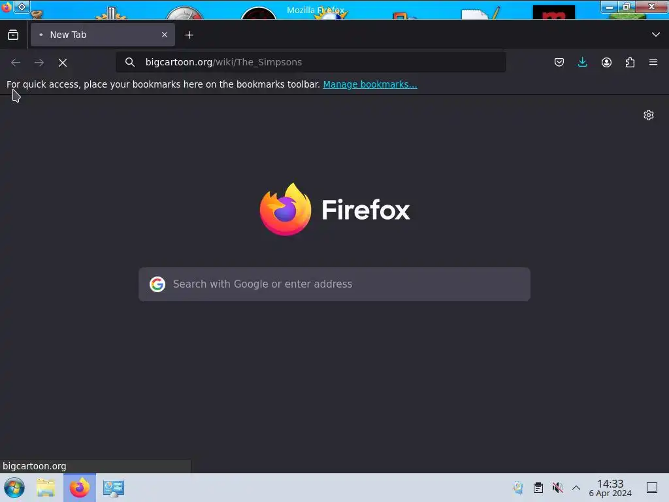
Task: Open the Extensions puzzle icon
Action: 630,62
